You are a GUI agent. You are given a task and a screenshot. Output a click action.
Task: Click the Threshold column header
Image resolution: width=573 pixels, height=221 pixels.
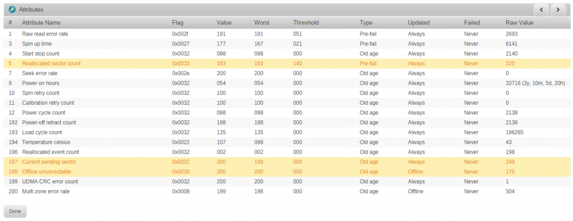click(306, 23)
